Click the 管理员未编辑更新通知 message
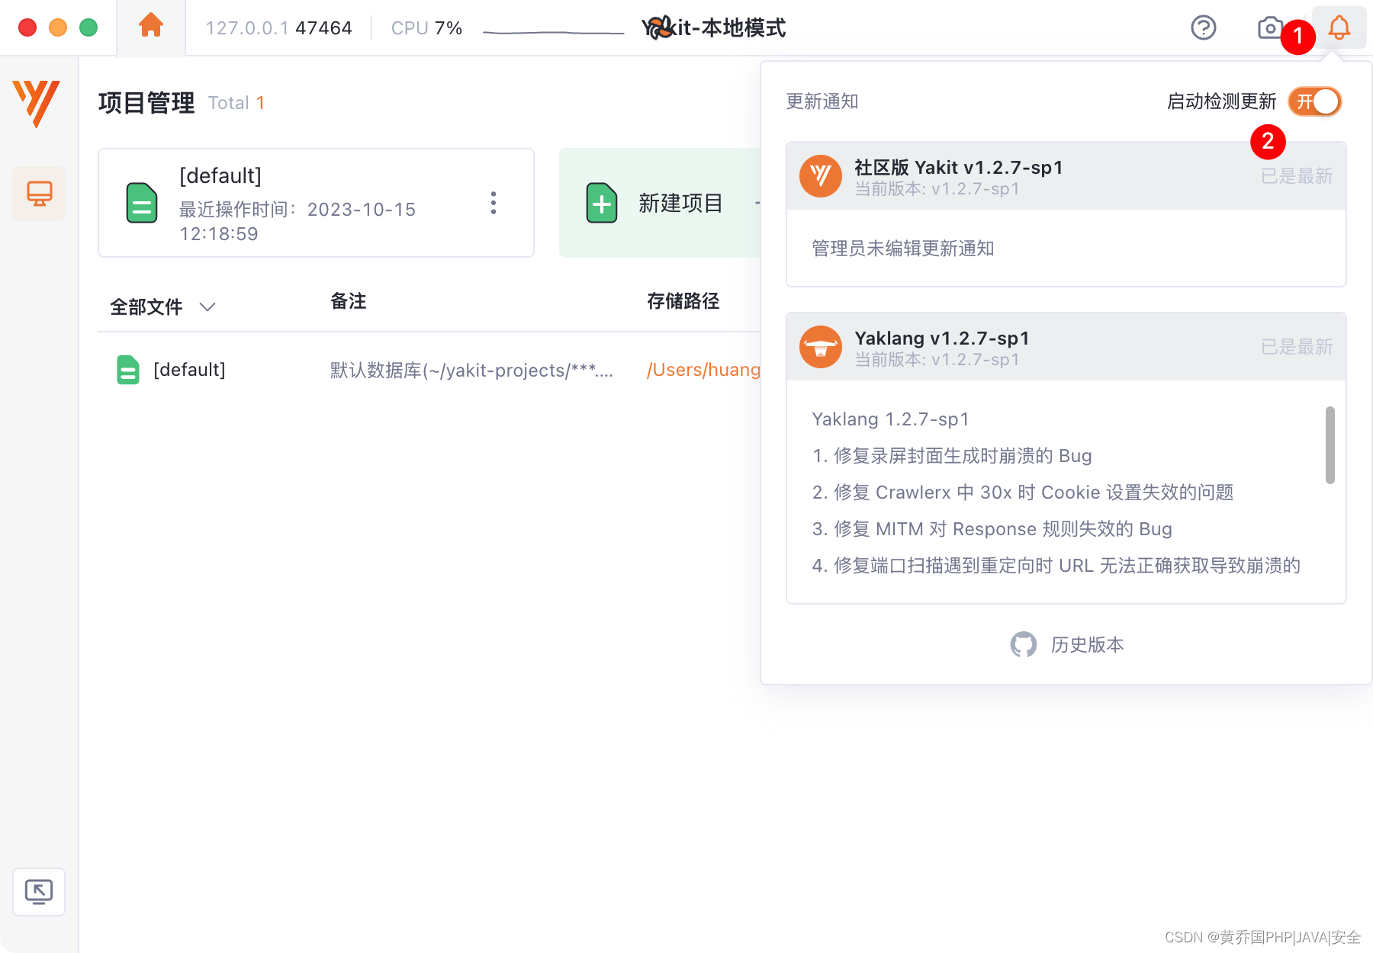The height and width of the screenshot is (953, 1373). tap(902, 249)
